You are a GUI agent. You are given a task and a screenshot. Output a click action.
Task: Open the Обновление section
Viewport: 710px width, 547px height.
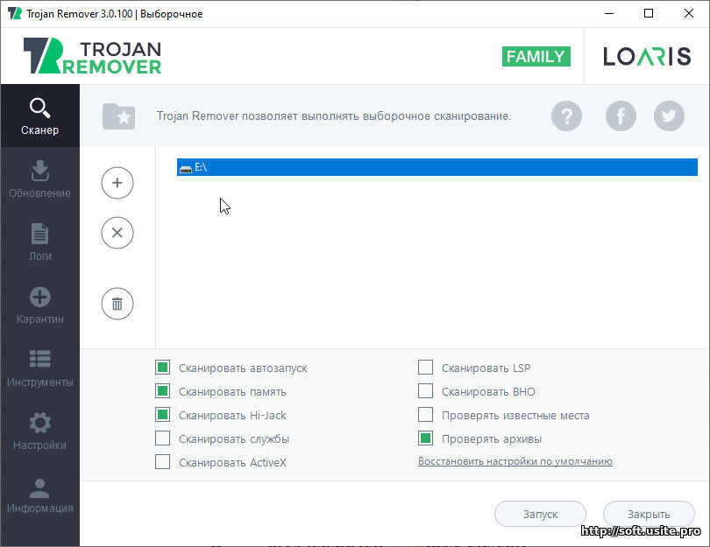(x=39, y=179)
